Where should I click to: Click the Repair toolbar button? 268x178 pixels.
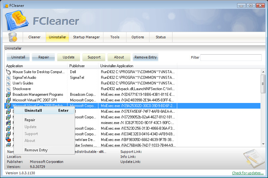click(44, 57)
